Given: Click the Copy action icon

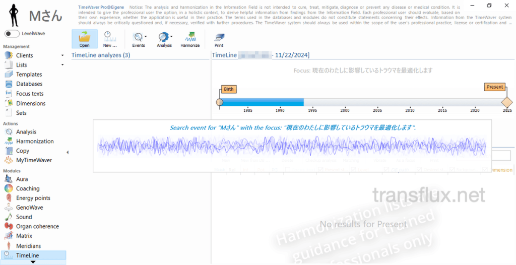Looking at the screenshot, I should pos(9,151).
